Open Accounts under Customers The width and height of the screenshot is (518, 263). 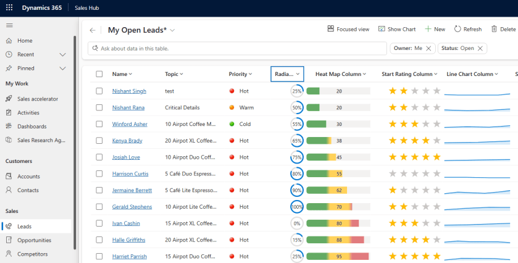pyautogui.click(x=29, y=177)
